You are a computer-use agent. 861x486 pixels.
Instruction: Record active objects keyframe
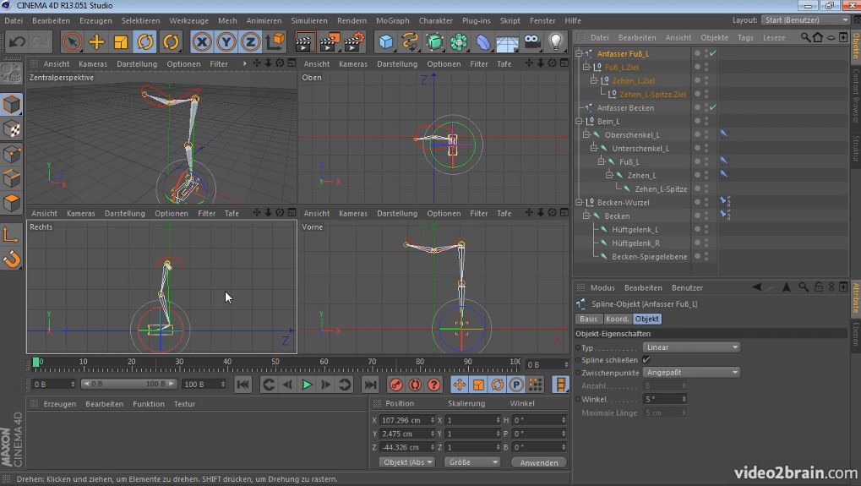(396, 385)
